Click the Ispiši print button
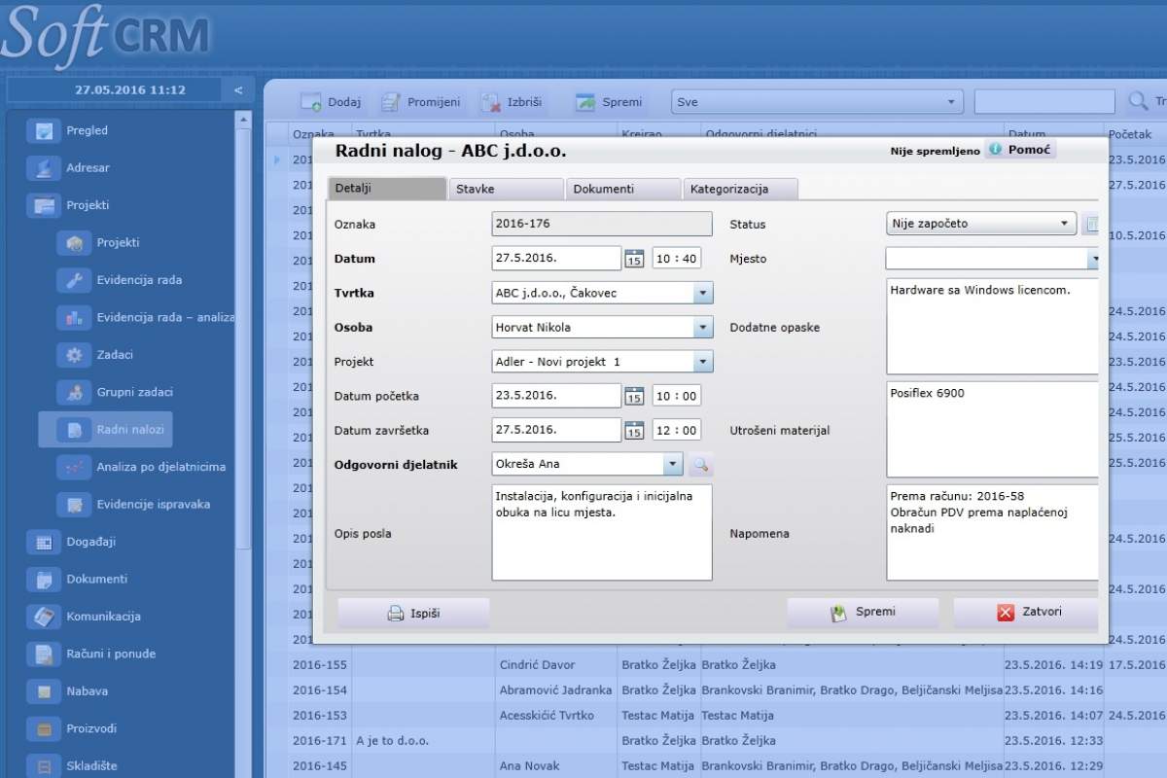The width and height of the screenshot is (1167, 778). tap(413, 613)
